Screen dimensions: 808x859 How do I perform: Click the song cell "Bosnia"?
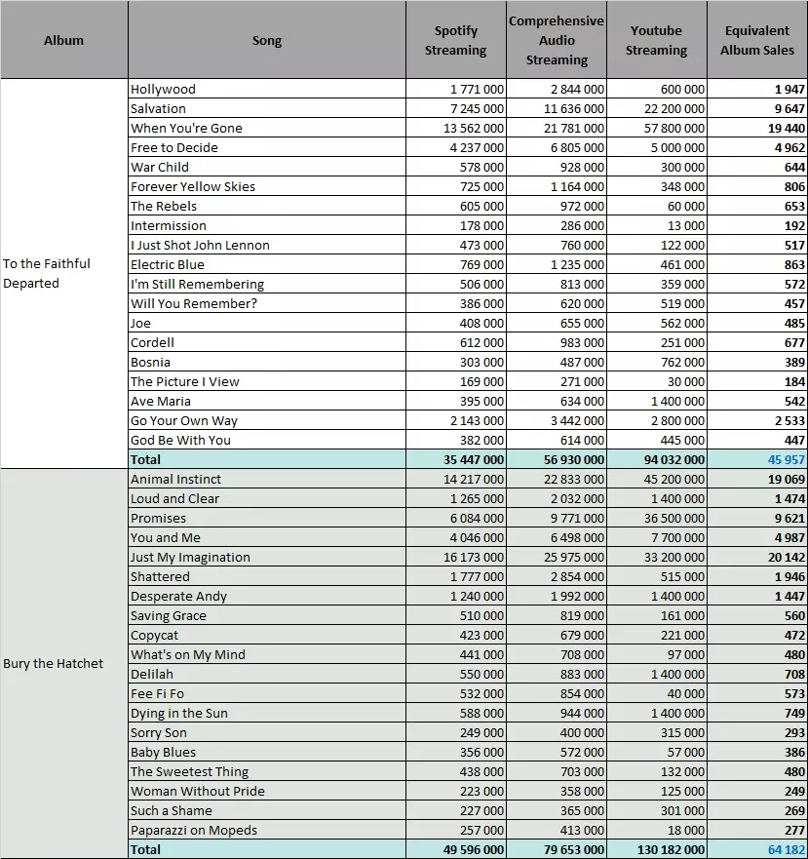267,362
